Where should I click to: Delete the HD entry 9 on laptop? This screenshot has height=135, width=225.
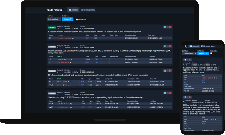(x=169, y=46)
